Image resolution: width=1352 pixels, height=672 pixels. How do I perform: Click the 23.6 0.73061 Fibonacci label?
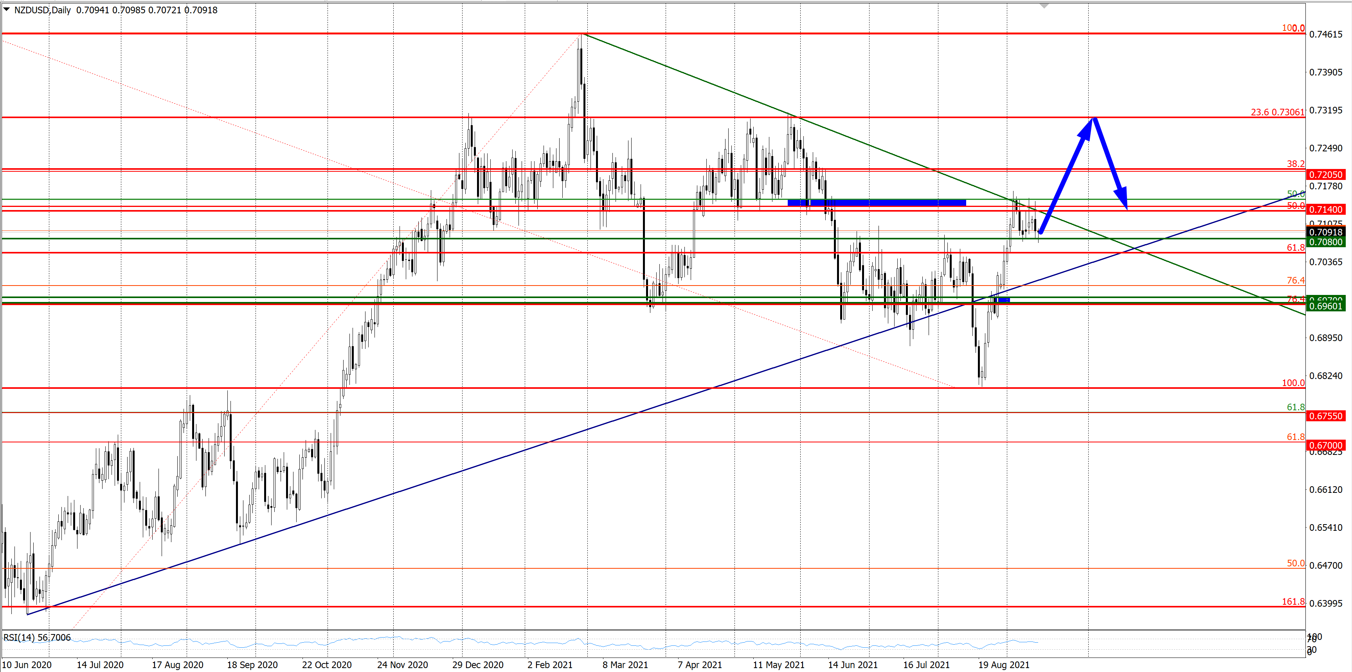coord(1277,112)
